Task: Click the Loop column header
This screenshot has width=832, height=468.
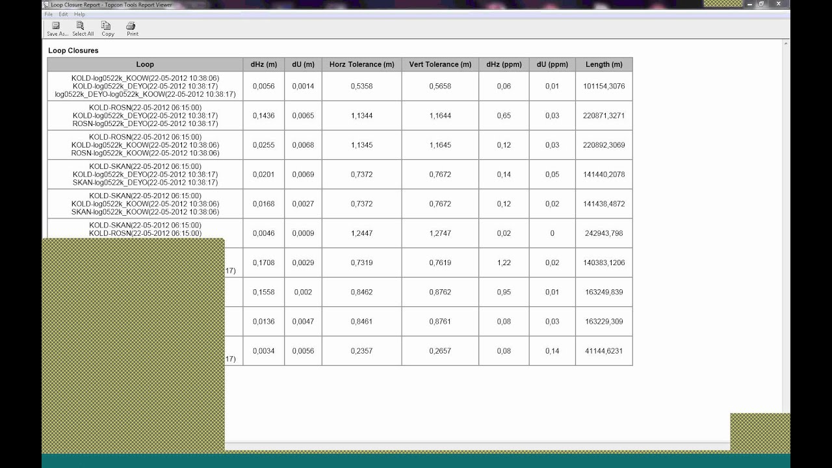Action: (145, 64)
